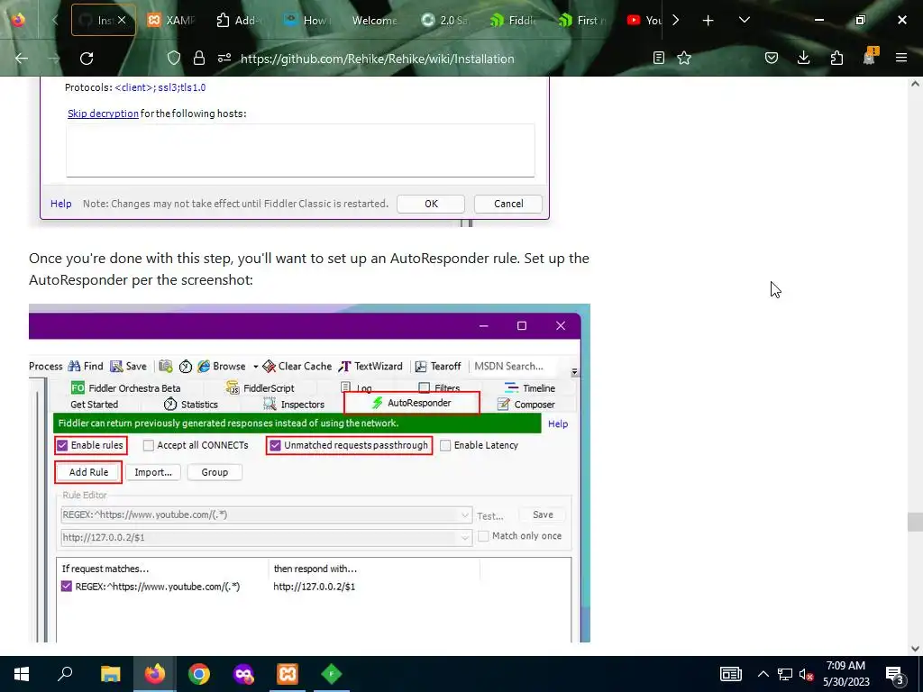Screen dimensions: 923x692
Task: Toggle Unmatched requests passthrough checkbox
Action: tap(275, 445)
